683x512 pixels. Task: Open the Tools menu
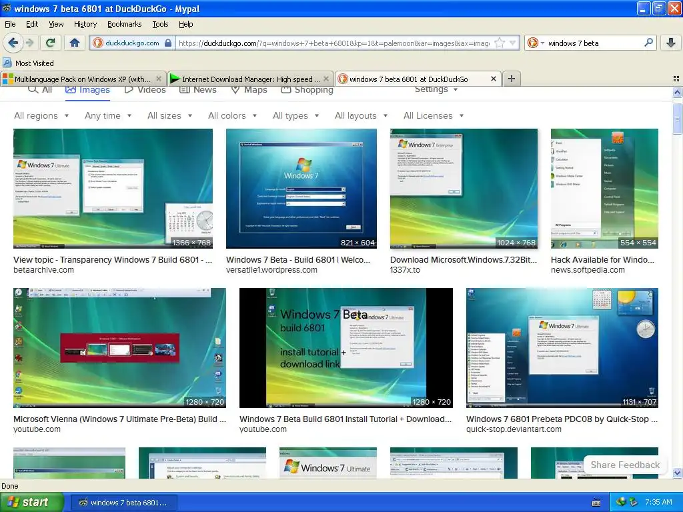tap(160, 24)
